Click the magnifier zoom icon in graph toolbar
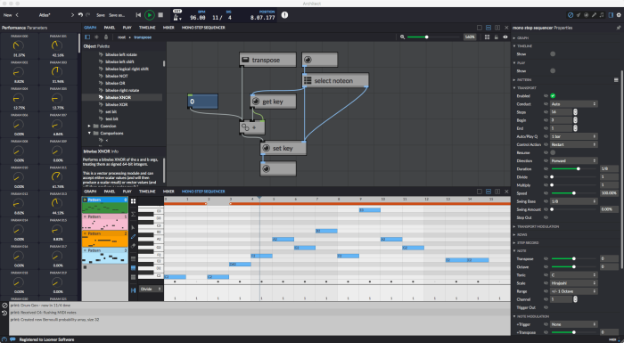The height and width of the screenshot is (343, 624). pyautogui.click(x=402, y=37)
